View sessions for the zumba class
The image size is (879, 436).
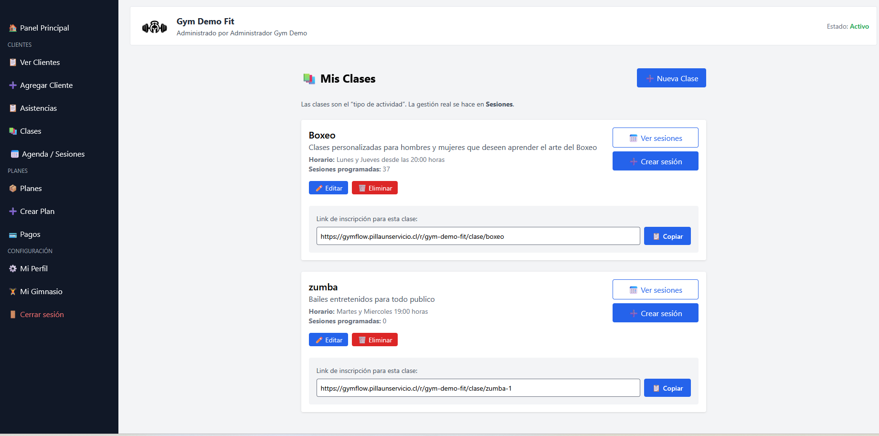pos(655,289)
